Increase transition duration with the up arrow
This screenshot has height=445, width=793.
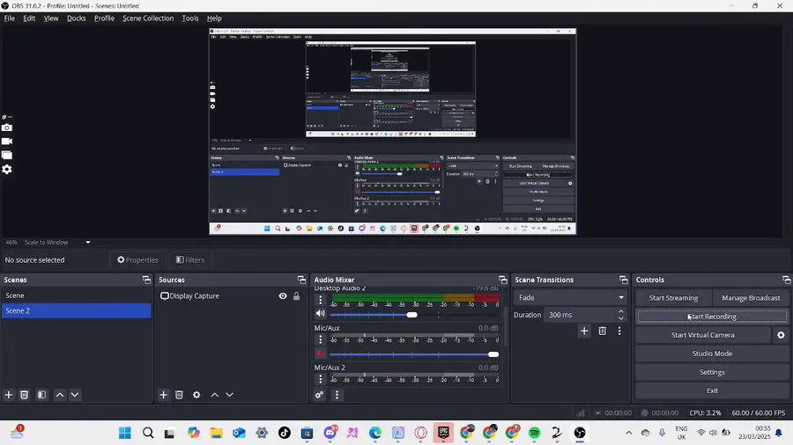pyautogui.click(x=621, y=311)
